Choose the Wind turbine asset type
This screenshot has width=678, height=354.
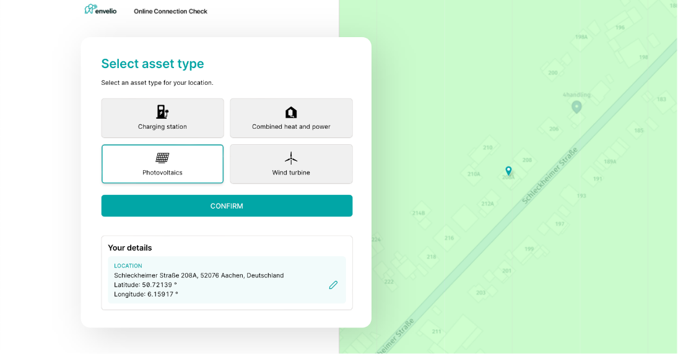click(x=291, y=164)
